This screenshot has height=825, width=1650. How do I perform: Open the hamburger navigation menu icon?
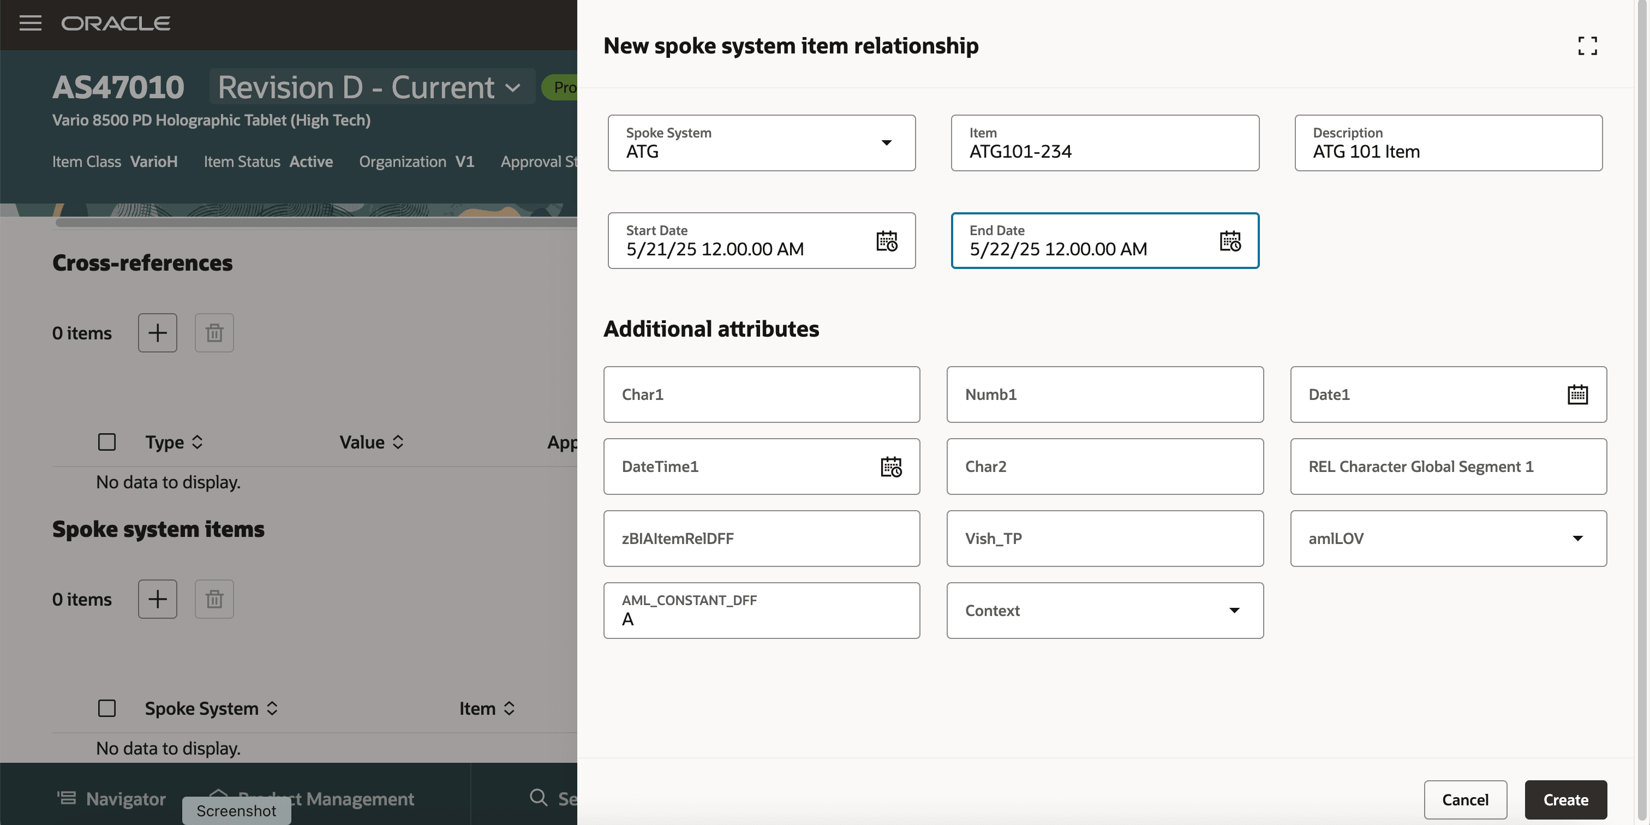30,23
